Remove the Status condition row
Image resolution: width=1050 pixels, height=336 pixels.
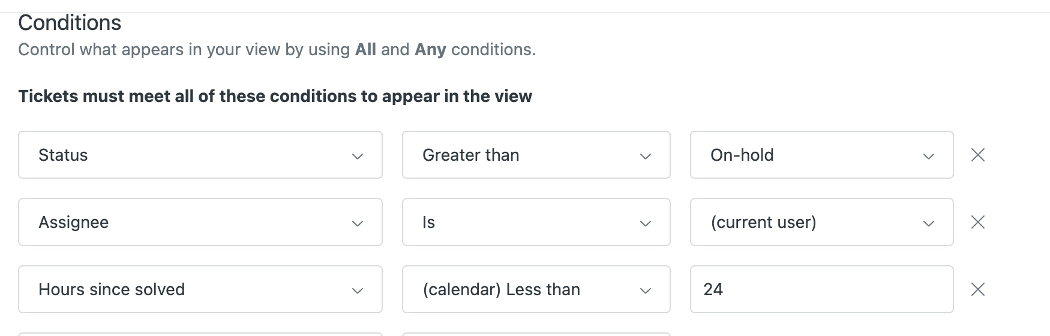point(977,155)
